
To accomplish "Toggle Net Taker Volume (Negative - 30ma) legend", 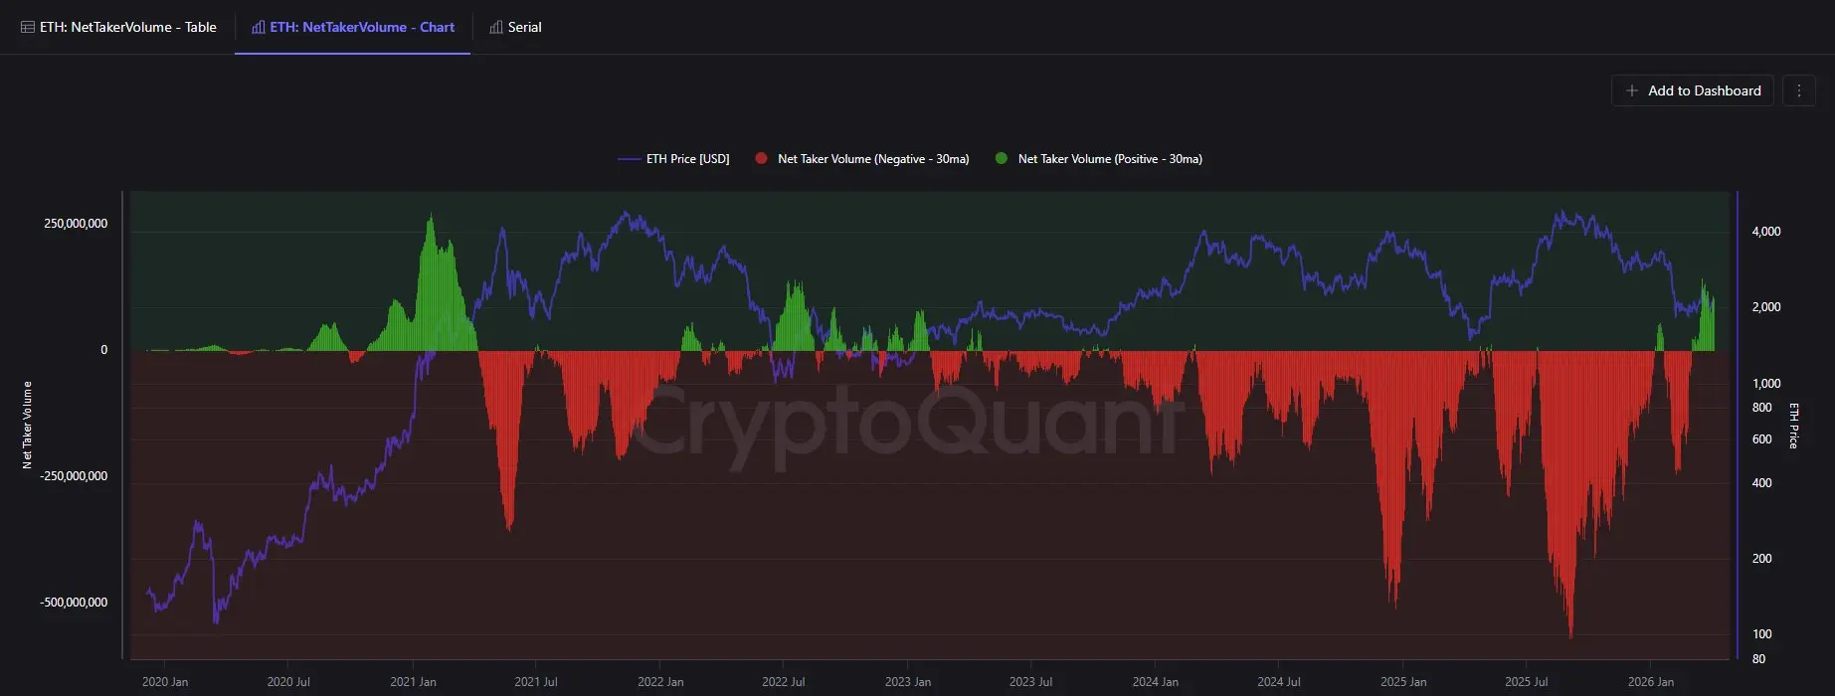I will point(862,159).
